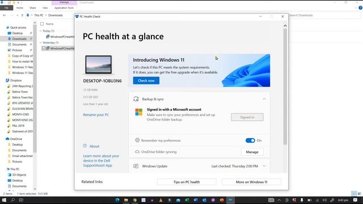Click More on Windows 11 button
Viewport: 363px width, 204px height.
click(x=251, y=182)
